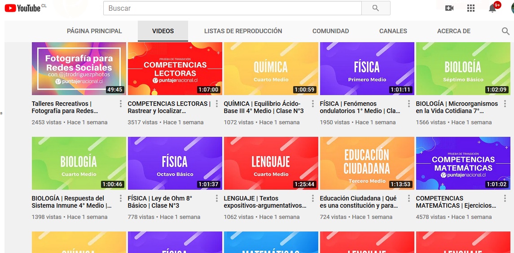The image size is (514, 253).
Task: Open the notifications bell
Action: click(x=492, y=8)
